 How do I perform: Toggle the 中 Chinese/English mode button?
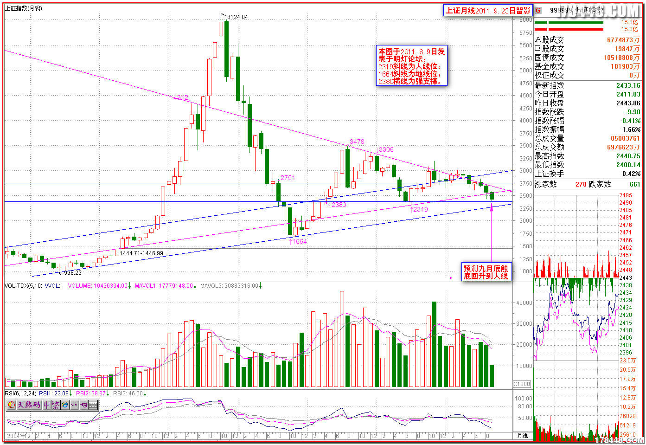coord(47,405)
